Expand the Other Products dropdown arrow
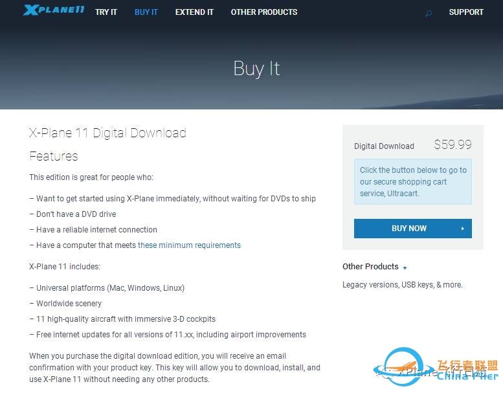 click(405, 267)
